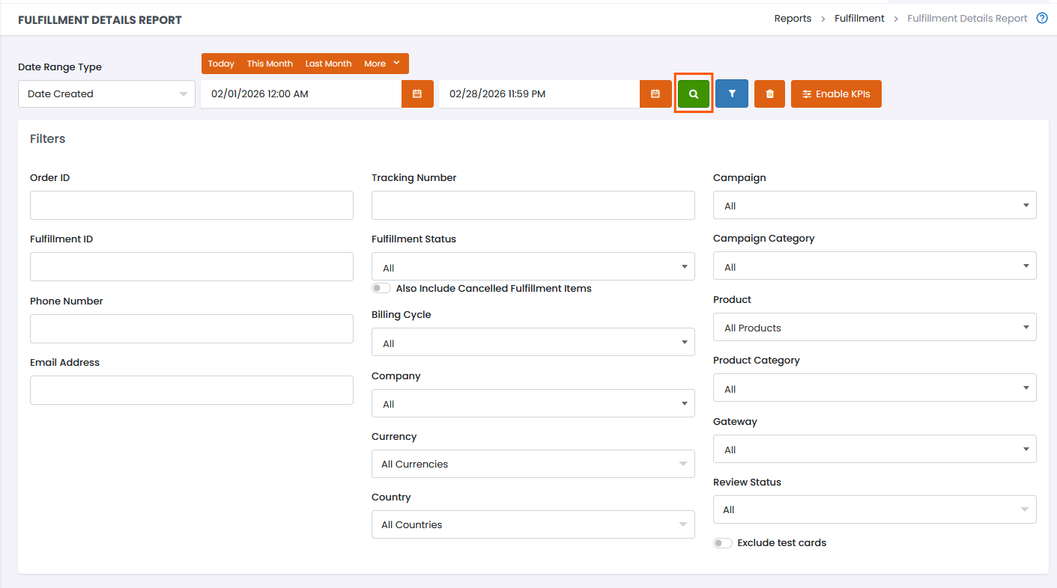This screenshot has width=1057, height=588.
Task: Expand the Fulfillment Status dropdown
Action: 533,267
